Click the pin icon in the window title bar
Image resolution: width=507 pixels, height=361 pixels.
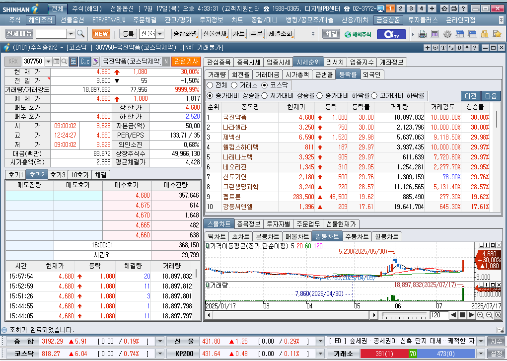(467, 48)
